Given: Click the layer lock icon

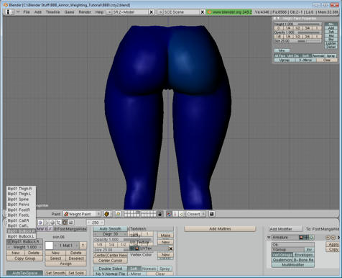Looking at the screenshot, I should 160,214.
